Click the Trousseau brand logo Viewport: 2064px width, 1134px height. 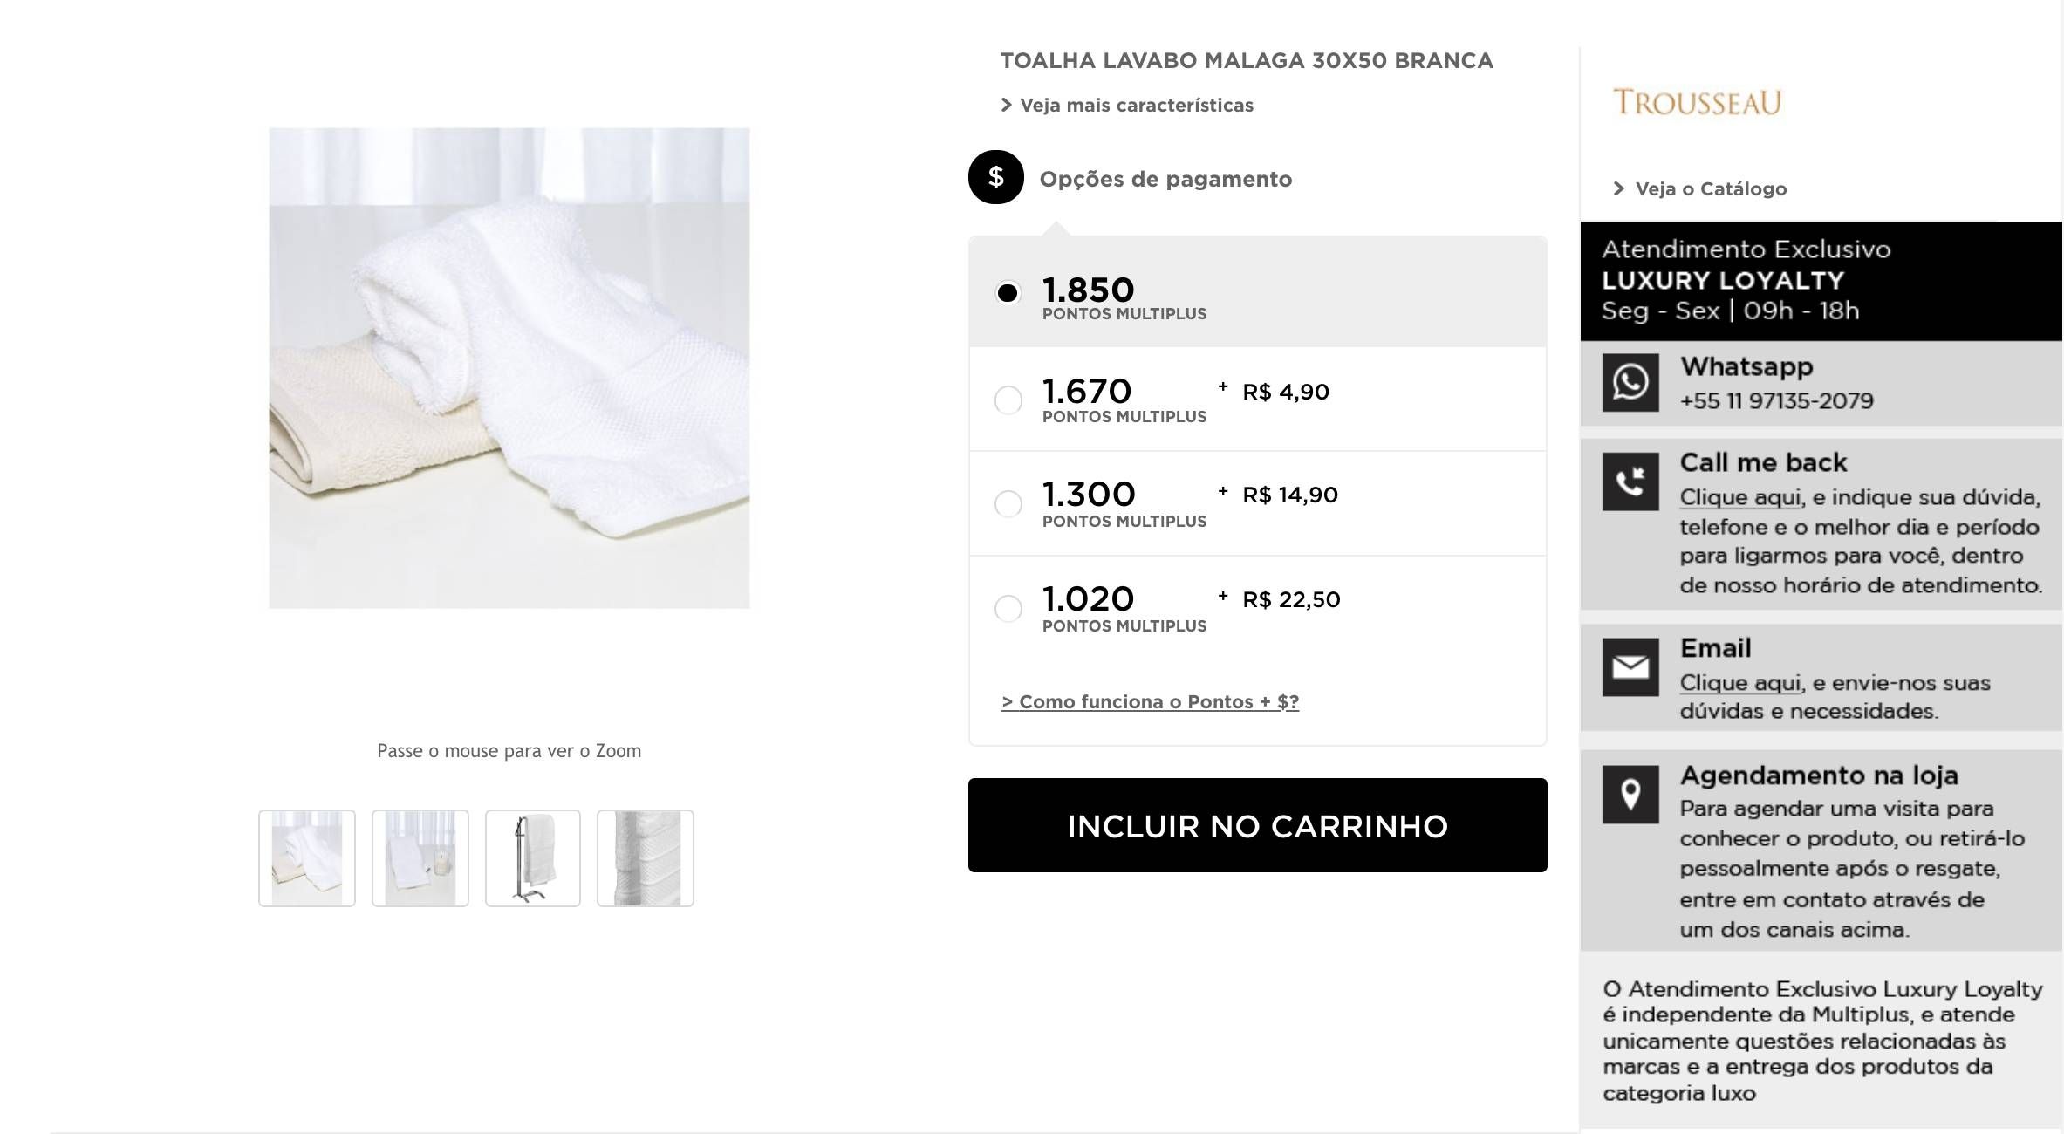pos(1697,102)
